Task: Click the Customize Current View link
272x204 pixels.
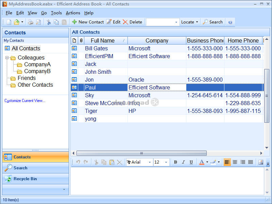Action: click(x=24, y=101)
